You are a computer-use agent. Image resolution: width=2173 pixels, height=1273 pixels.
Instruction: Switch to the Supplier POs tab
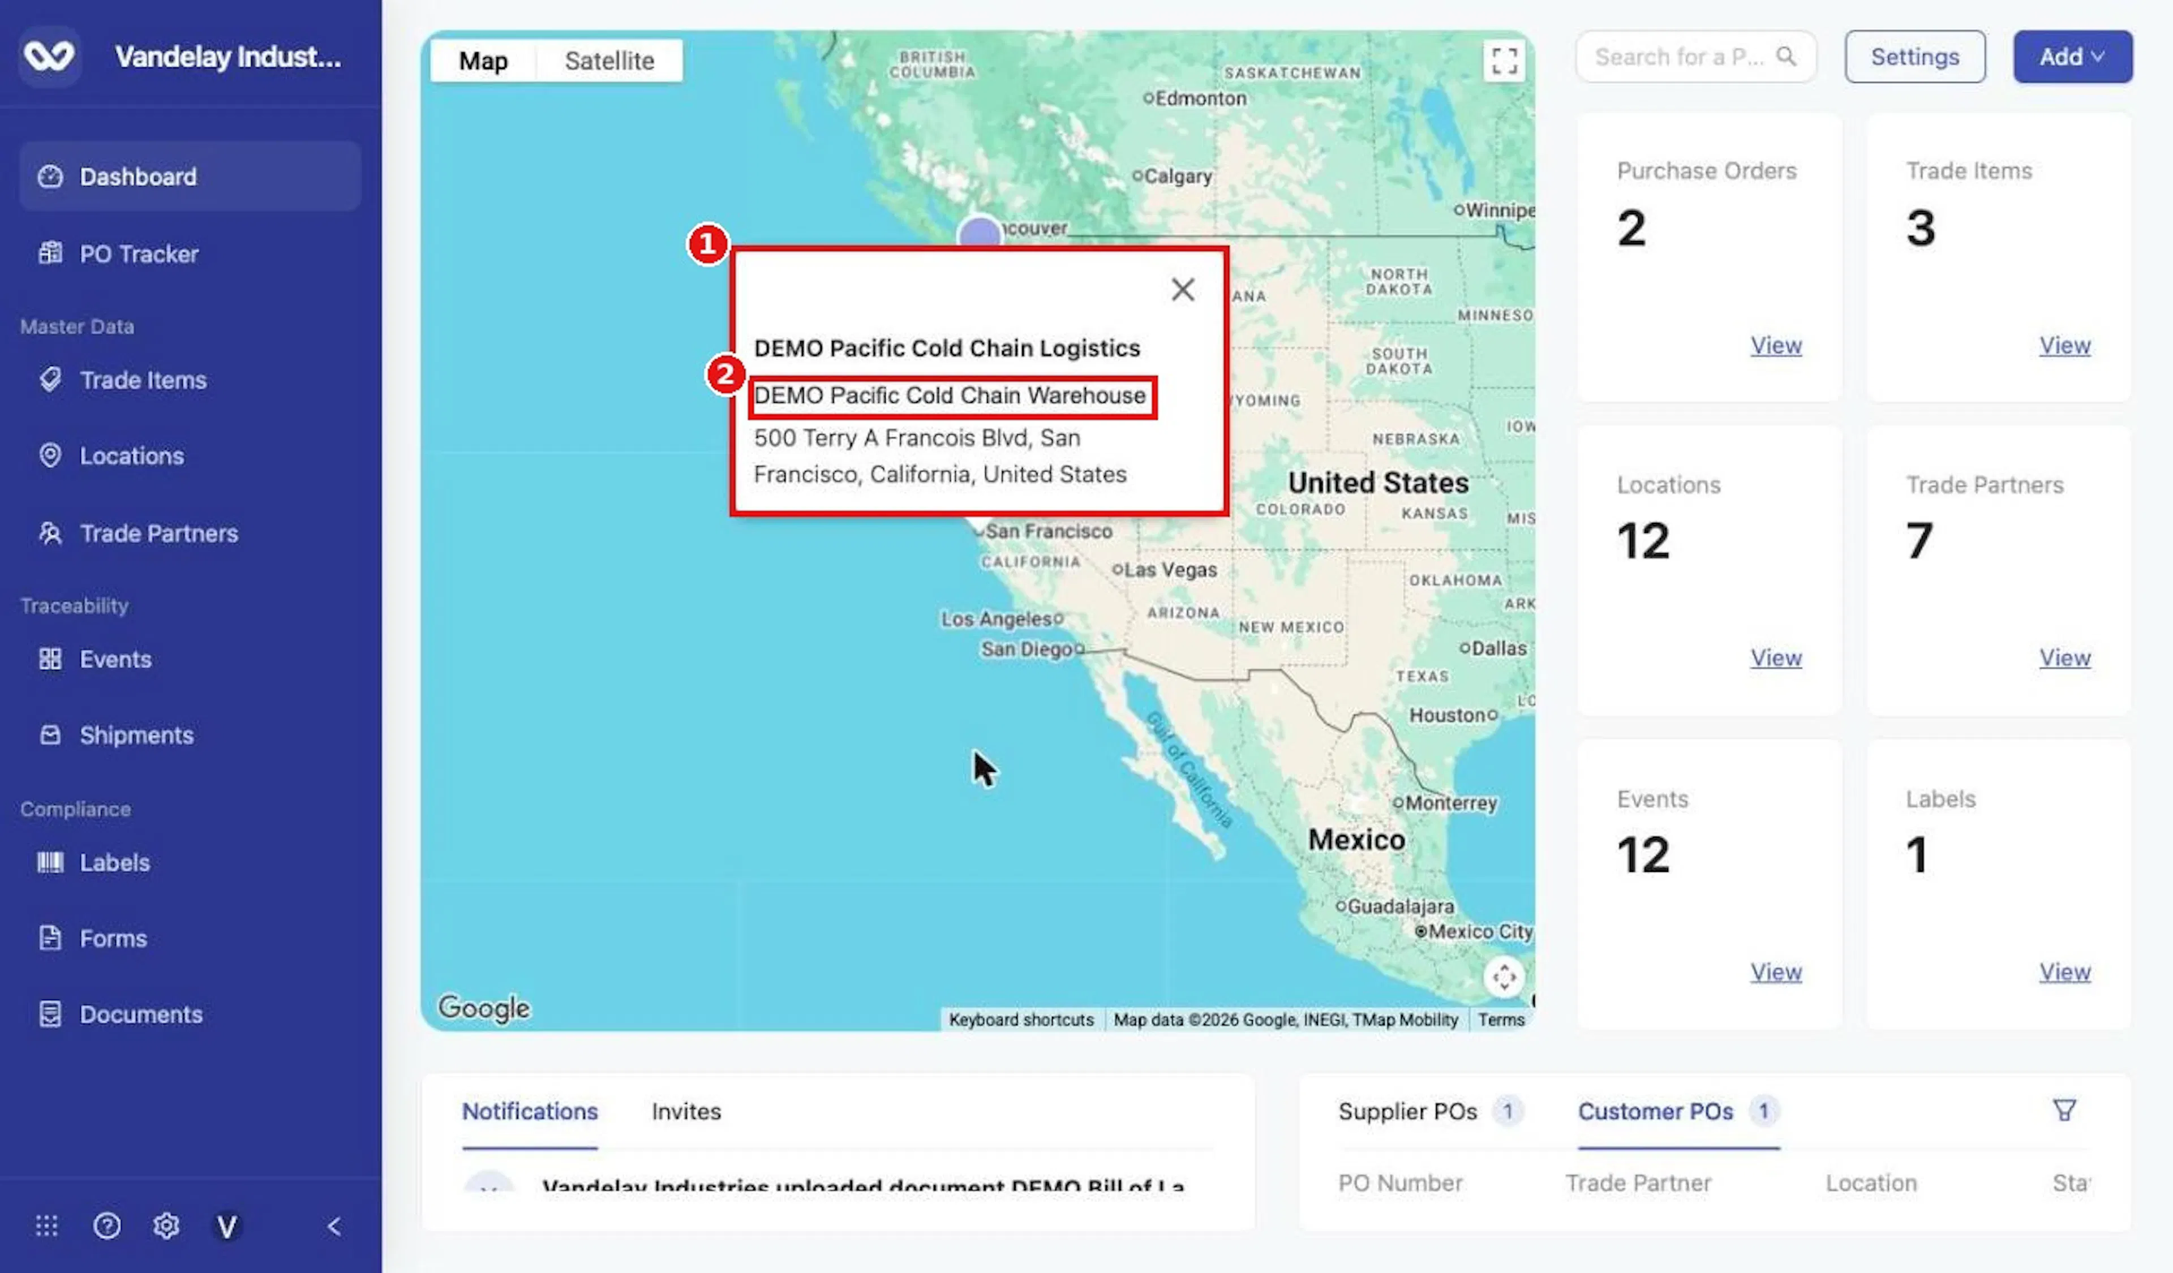[1431, 1112]
